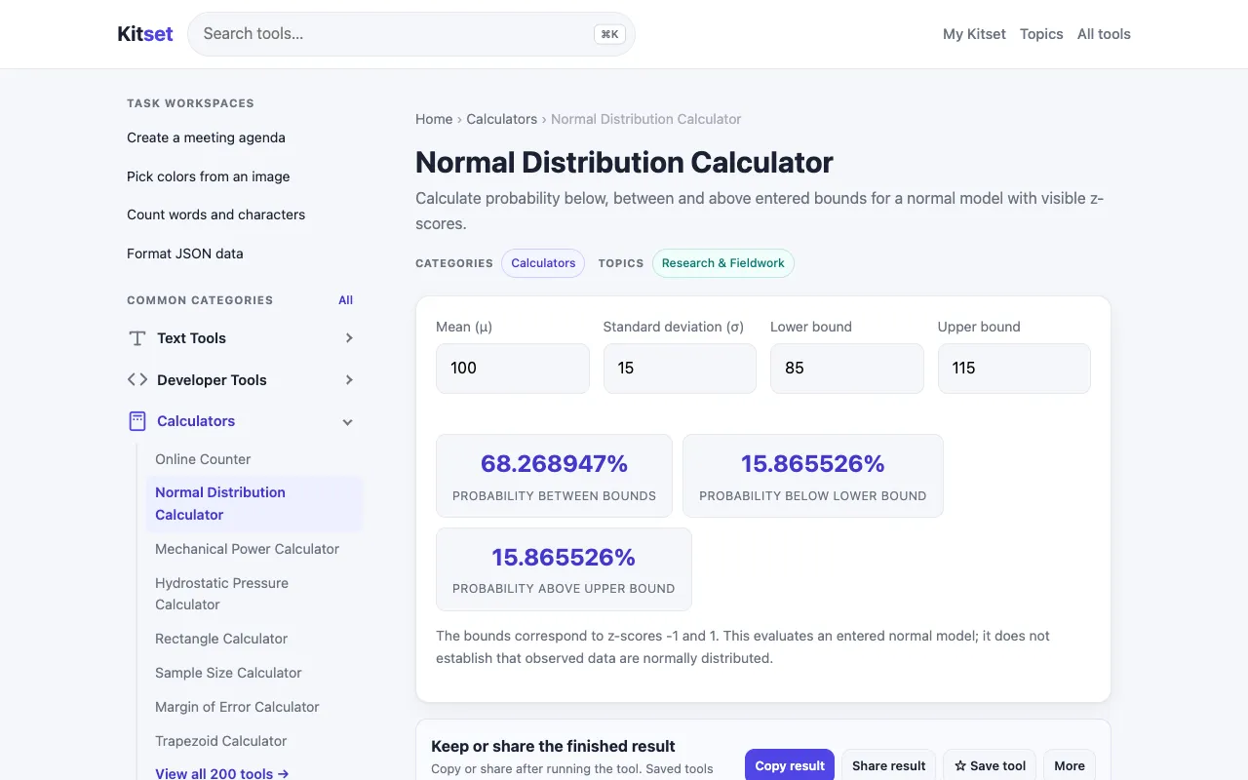The width and height of the screenshot is (1248, 780).
Task: Select the Developer Tools code icon
Action: 137,380
